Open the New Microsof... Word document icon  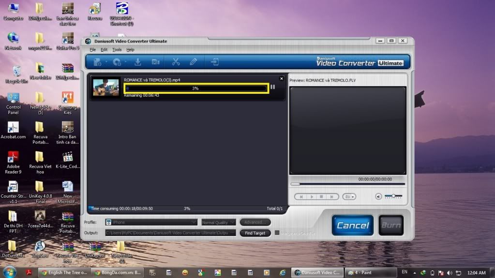coord(68,192)
